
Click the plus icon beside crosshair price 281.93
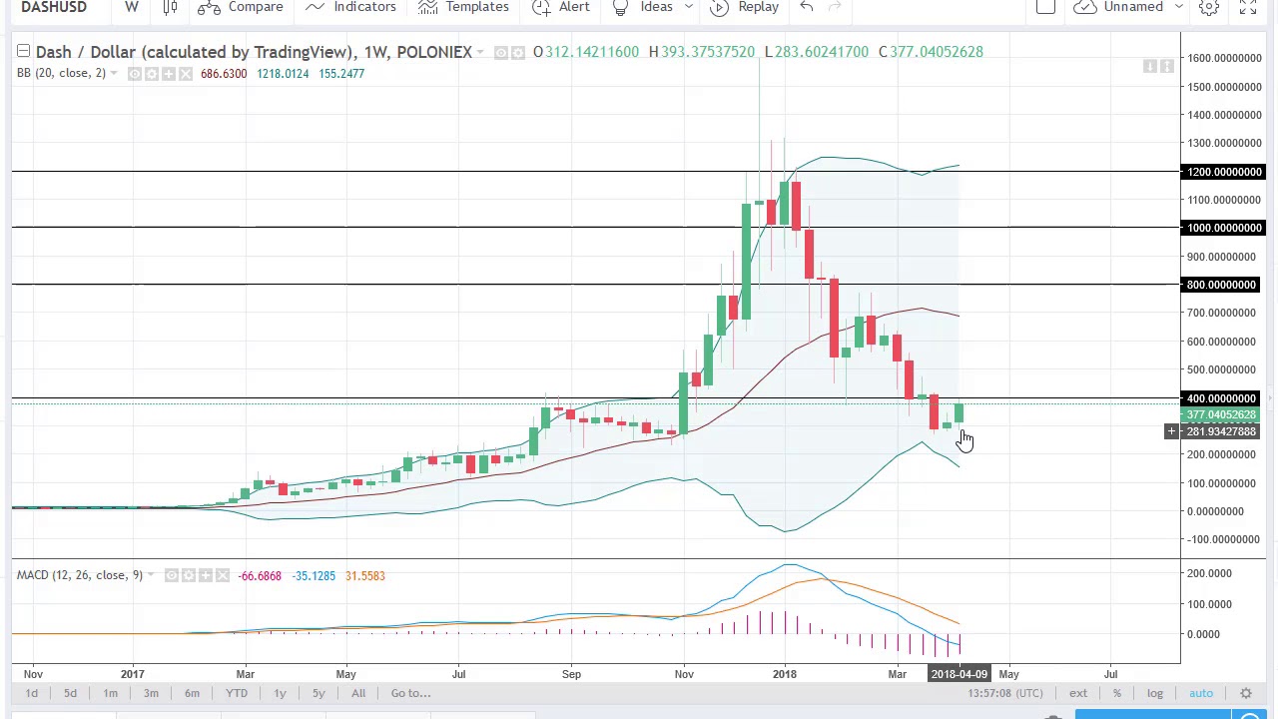tap(1172, 431)
